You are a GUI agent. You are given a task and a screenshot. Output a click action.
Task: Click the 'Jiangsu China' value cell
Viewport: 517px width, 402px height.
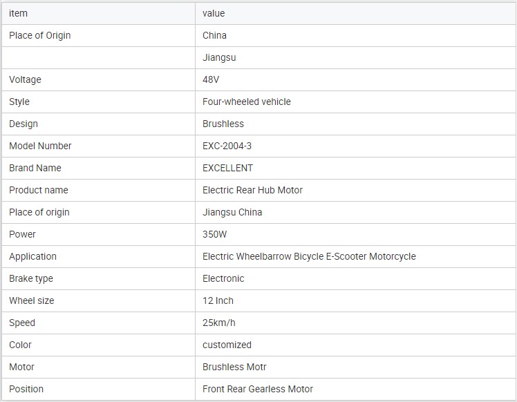pyautogui.click(x=232, y=212)
